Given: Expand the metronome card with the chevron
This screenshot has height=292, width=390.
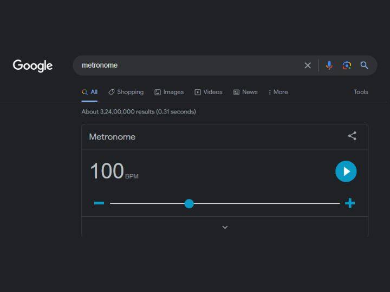Looking at the screenshot, I should 225,227.
